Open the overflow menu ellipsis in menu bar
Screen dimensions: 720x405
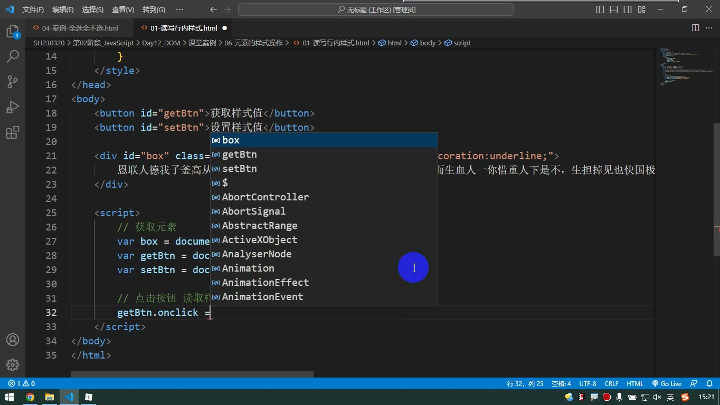[179, 9]
